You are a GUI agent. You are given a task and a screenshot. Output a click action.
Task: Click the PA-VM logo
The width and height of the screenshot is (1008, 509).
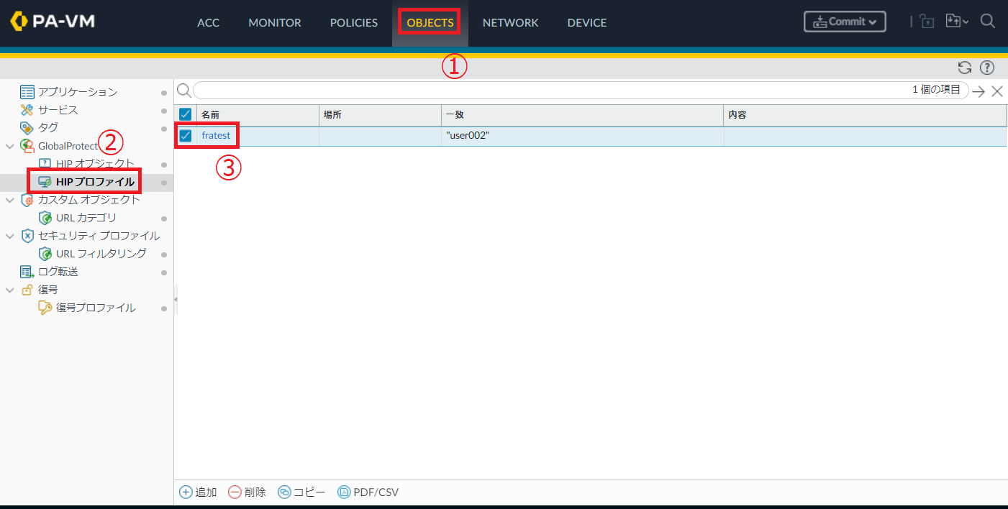coord(53,22)
